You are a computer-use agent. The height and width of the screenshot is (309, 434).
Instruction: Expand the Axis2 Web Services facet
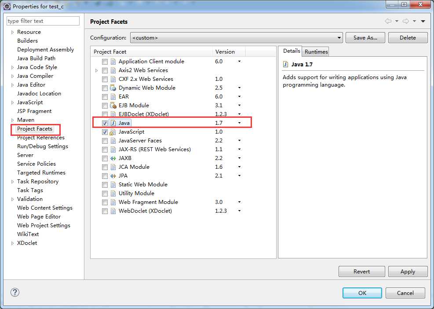pyautogui.click(x=96, y=70)
